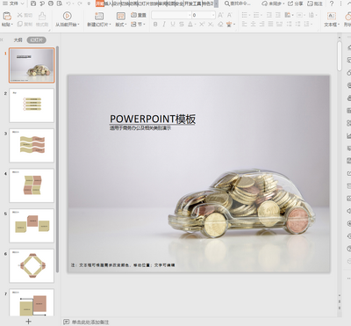Toggle Superscript formatting
Viewport: 351px width, 326px height.
[x=202, y=25]
